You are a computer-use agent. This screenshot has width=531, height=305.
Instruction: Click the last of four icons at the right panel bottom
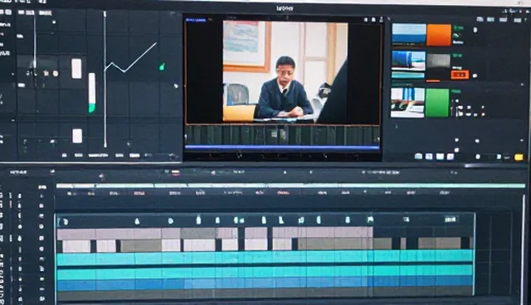coord(451,156)
